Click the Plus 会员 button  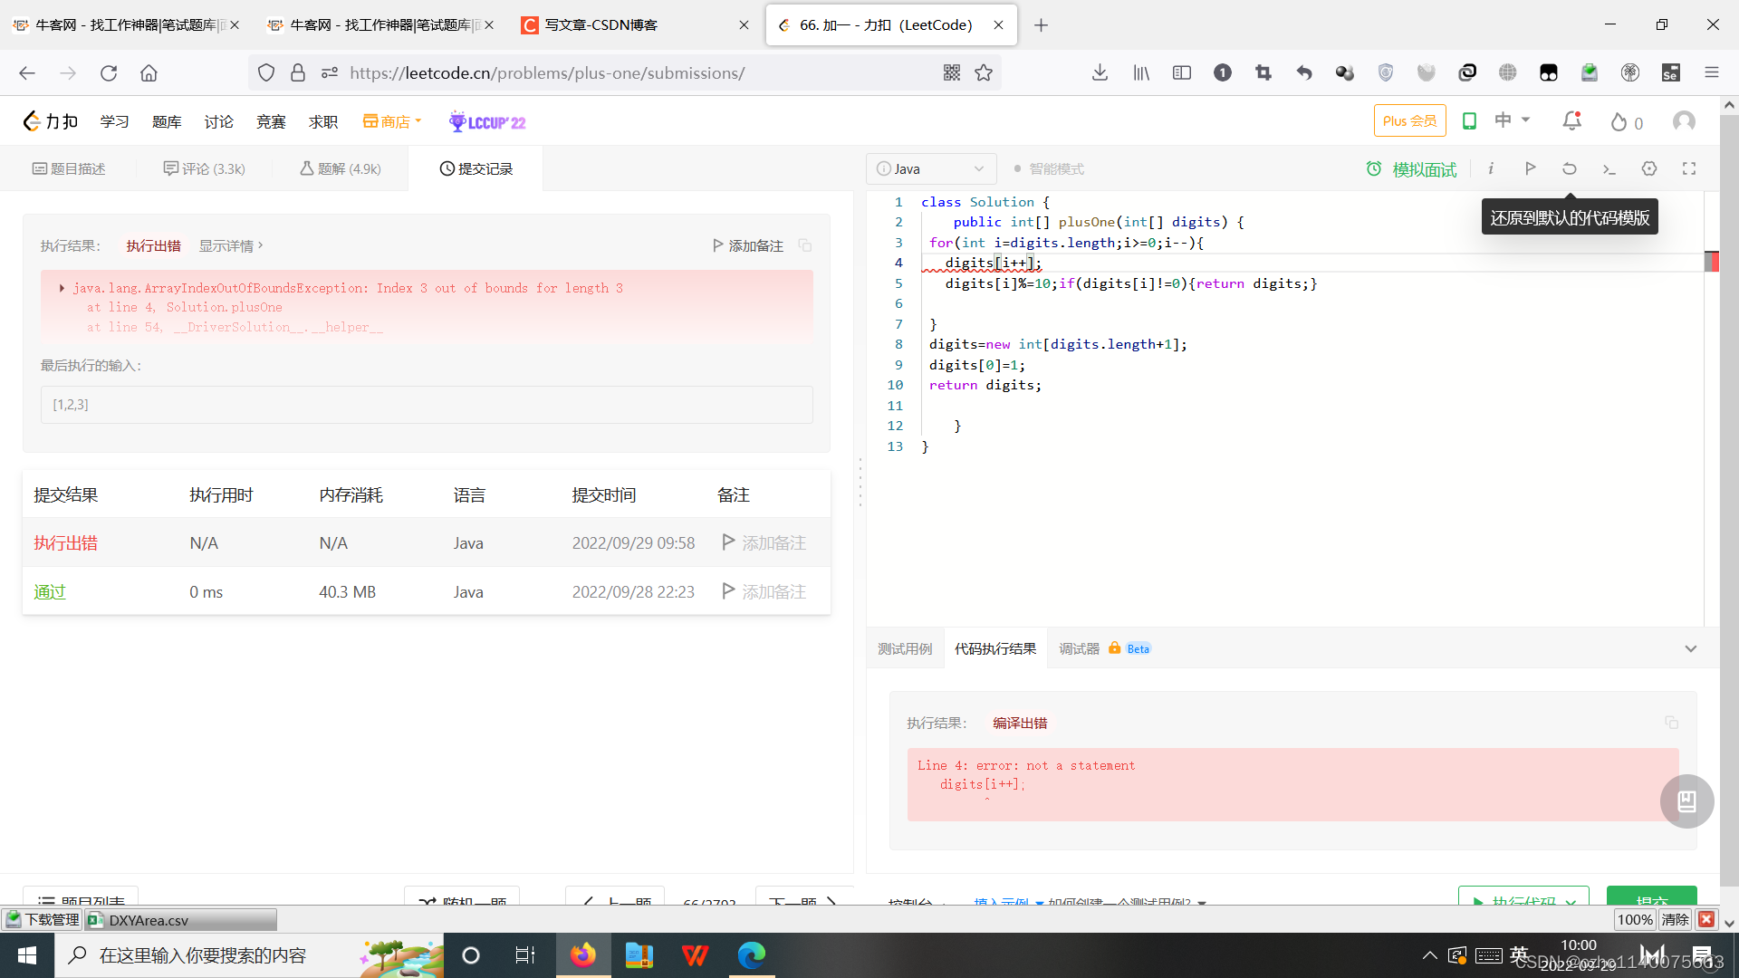coord(1409,121)
